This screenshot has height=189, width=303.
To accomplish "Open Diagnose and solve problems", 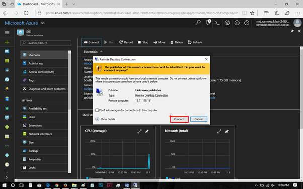I will [x=44, y=89].
